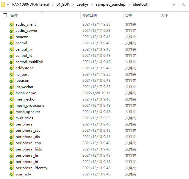Select the hci_uart folder name
This screenshot has width=189, height=179.
[x=22, y=74]
